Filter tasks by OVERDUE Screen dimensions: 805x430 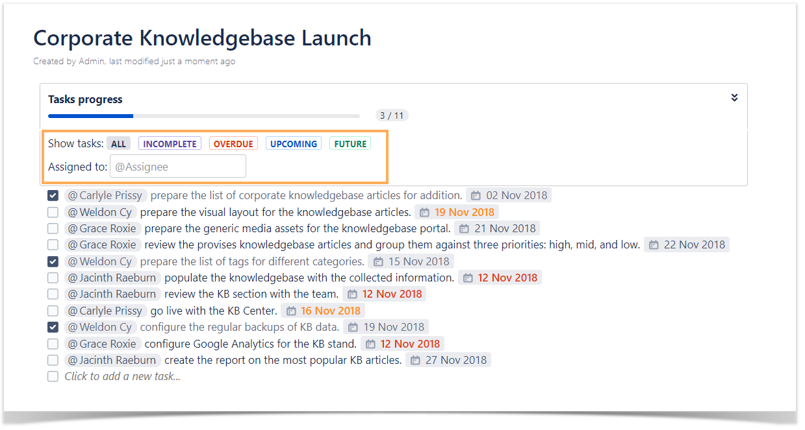(233, 144)
